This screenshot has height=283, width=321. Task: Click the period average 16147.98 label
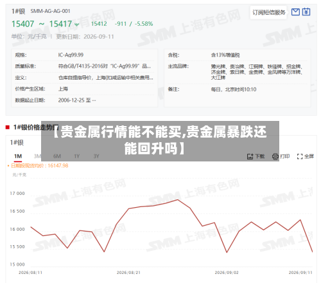click(x=39, y=166)
